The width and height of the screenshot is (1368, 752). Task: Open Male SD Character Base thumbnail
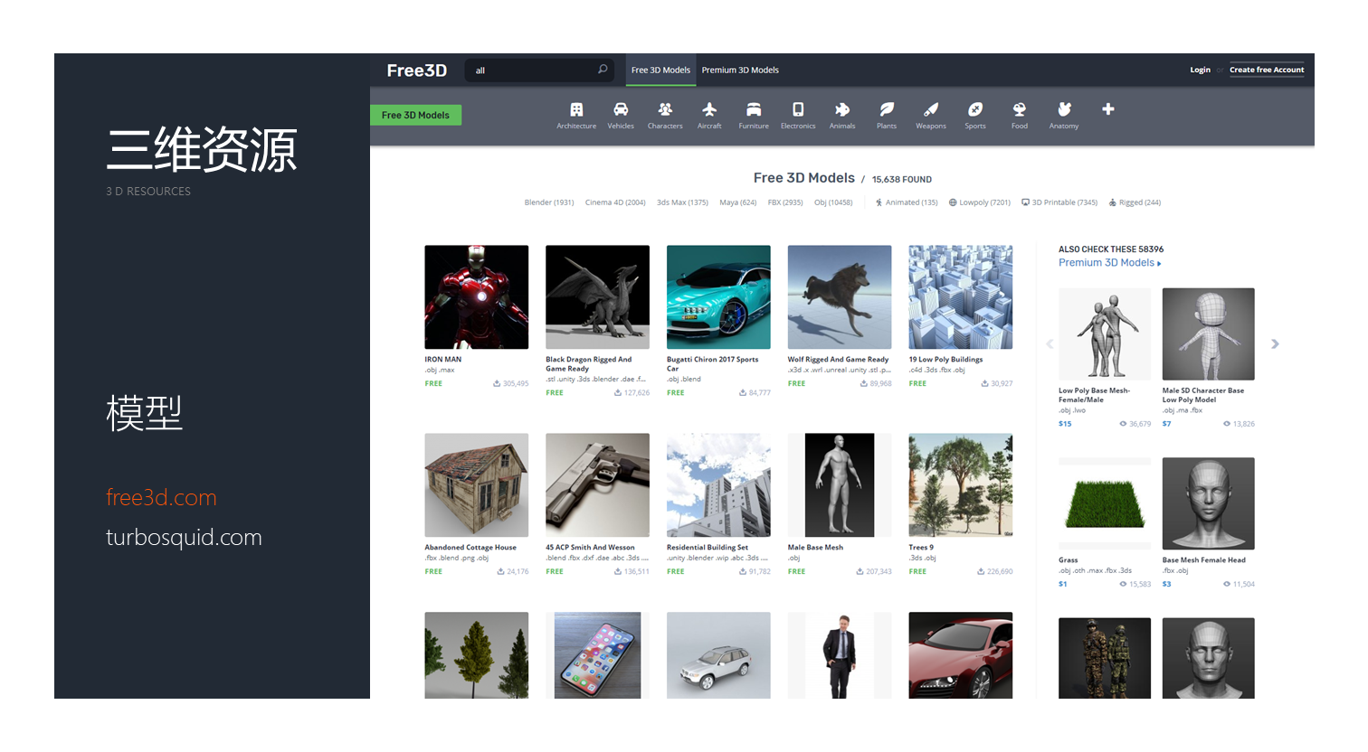pyautogui.click(x=1209, y=334)
